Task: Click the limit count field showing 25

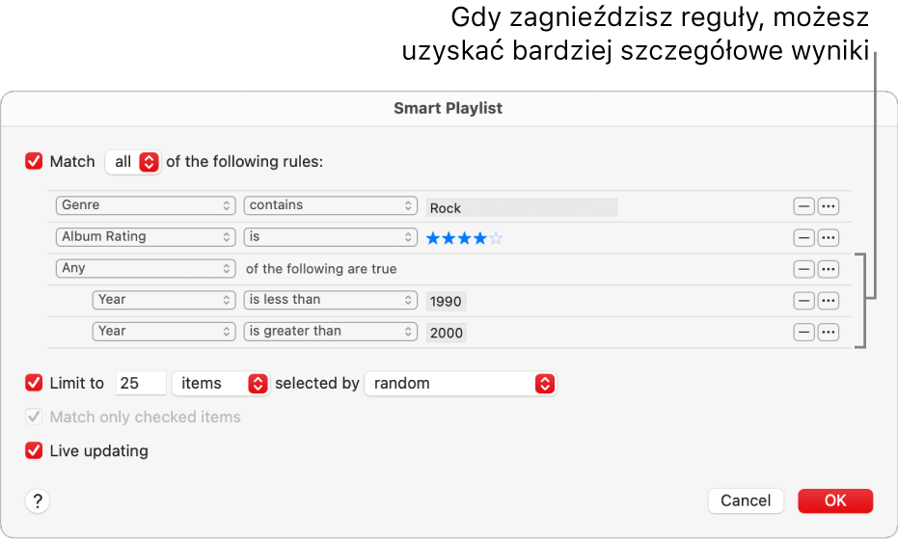Action: pos(140,383)
